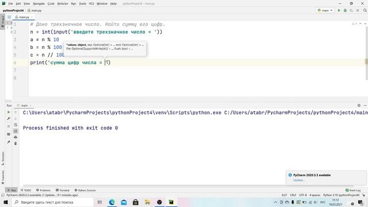
Task: Open the Run tool window button
Action: pyautogui.click(x=11, y=190)
